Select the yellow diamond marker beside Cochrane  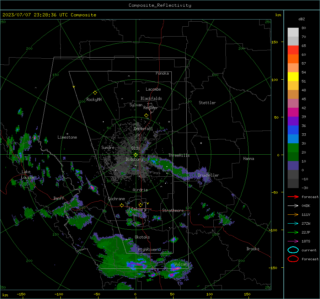click(x=122, y=205)
